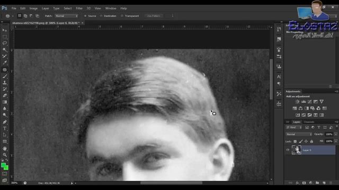
Task: Add a Vibrance adjustment
Action: pyautogui.click(x=322, y=101)
